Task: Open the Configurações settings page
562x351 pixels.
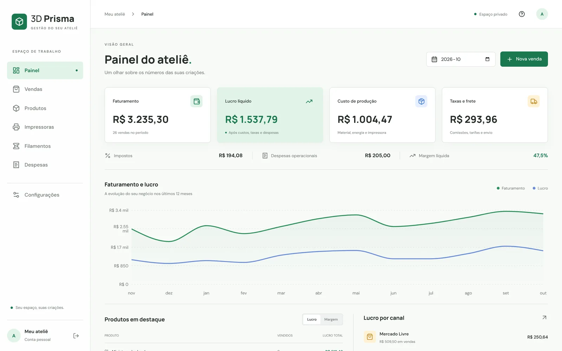Action: tap(45, 195)
